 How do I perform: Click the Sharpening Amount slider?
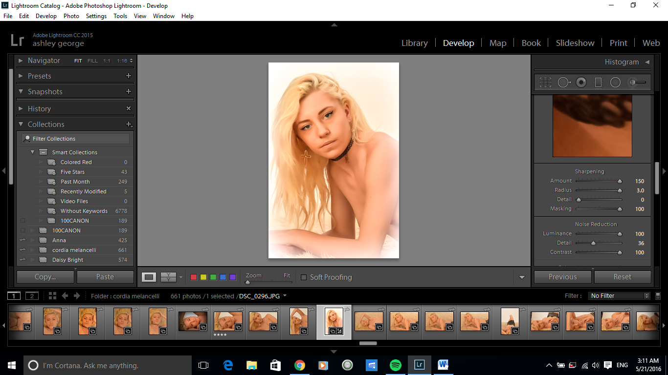[x=599, y=181]
